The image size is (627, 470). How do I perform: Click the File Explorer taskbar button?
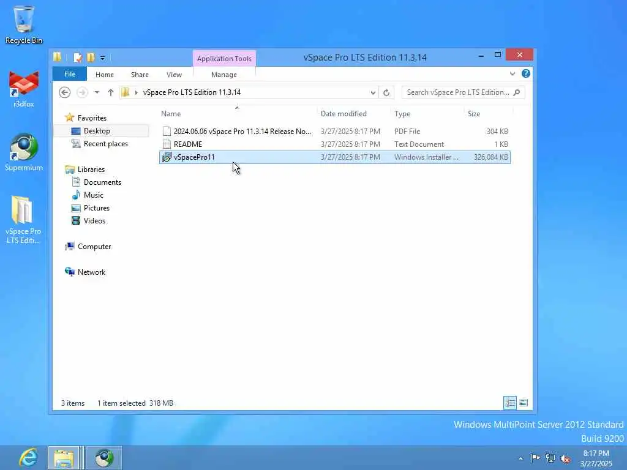[64, 458]
